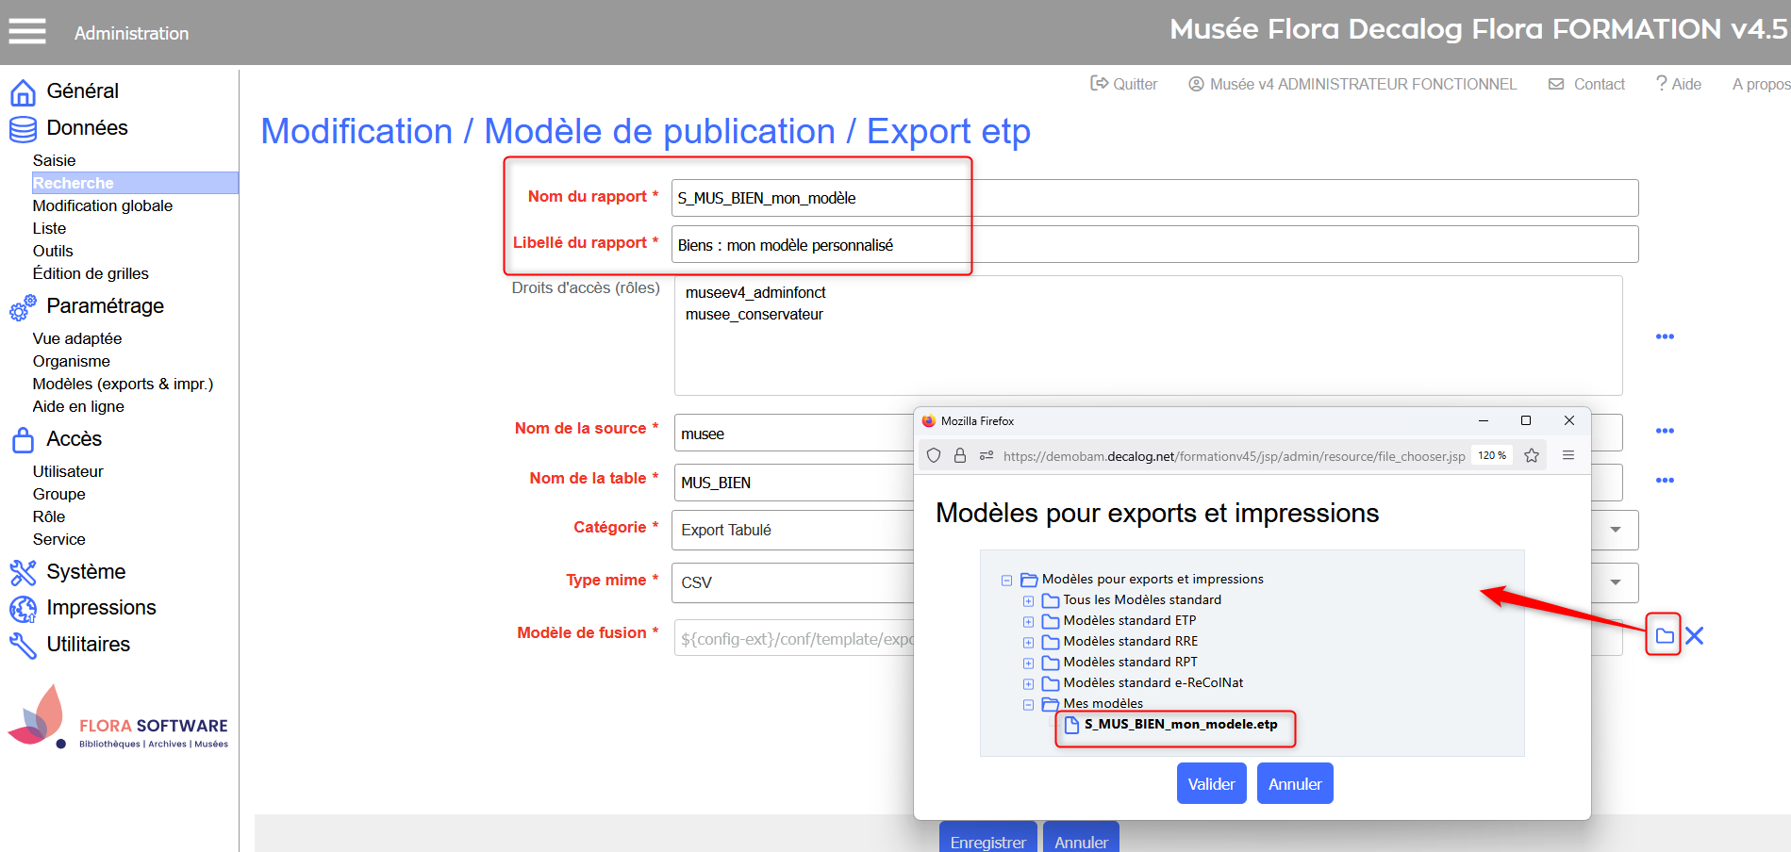1791x852 pixels.
Task: Collapse the Mes modèles folder
Action: tap(1028, 705)
